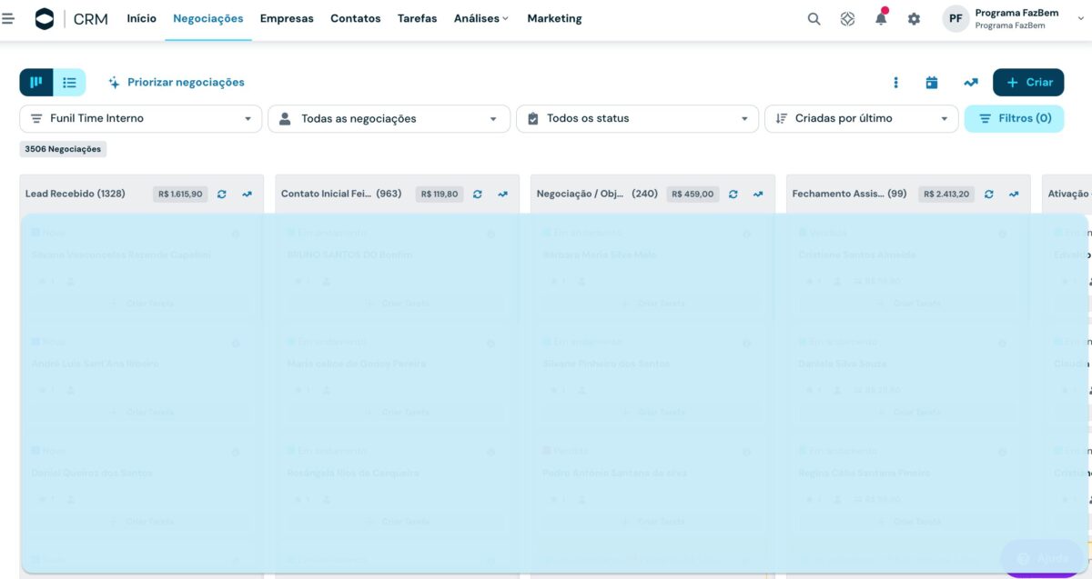Open the Contatos tab
The height and width of the screenshot is (579, 1092).
click(x=356, y=18)
